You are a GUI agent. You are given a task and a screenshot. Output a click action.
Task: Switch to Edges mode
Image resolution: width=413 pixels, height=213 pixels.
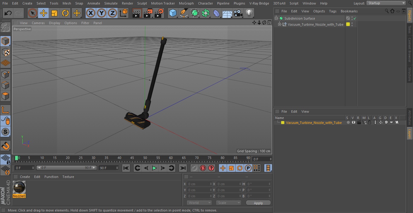point(5,85)
